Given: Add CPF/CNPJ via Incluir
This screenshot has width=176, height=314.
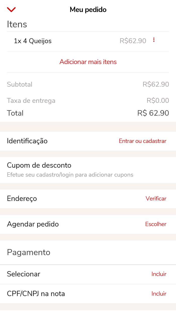Looking at the screenshot, I should (159, 294).
